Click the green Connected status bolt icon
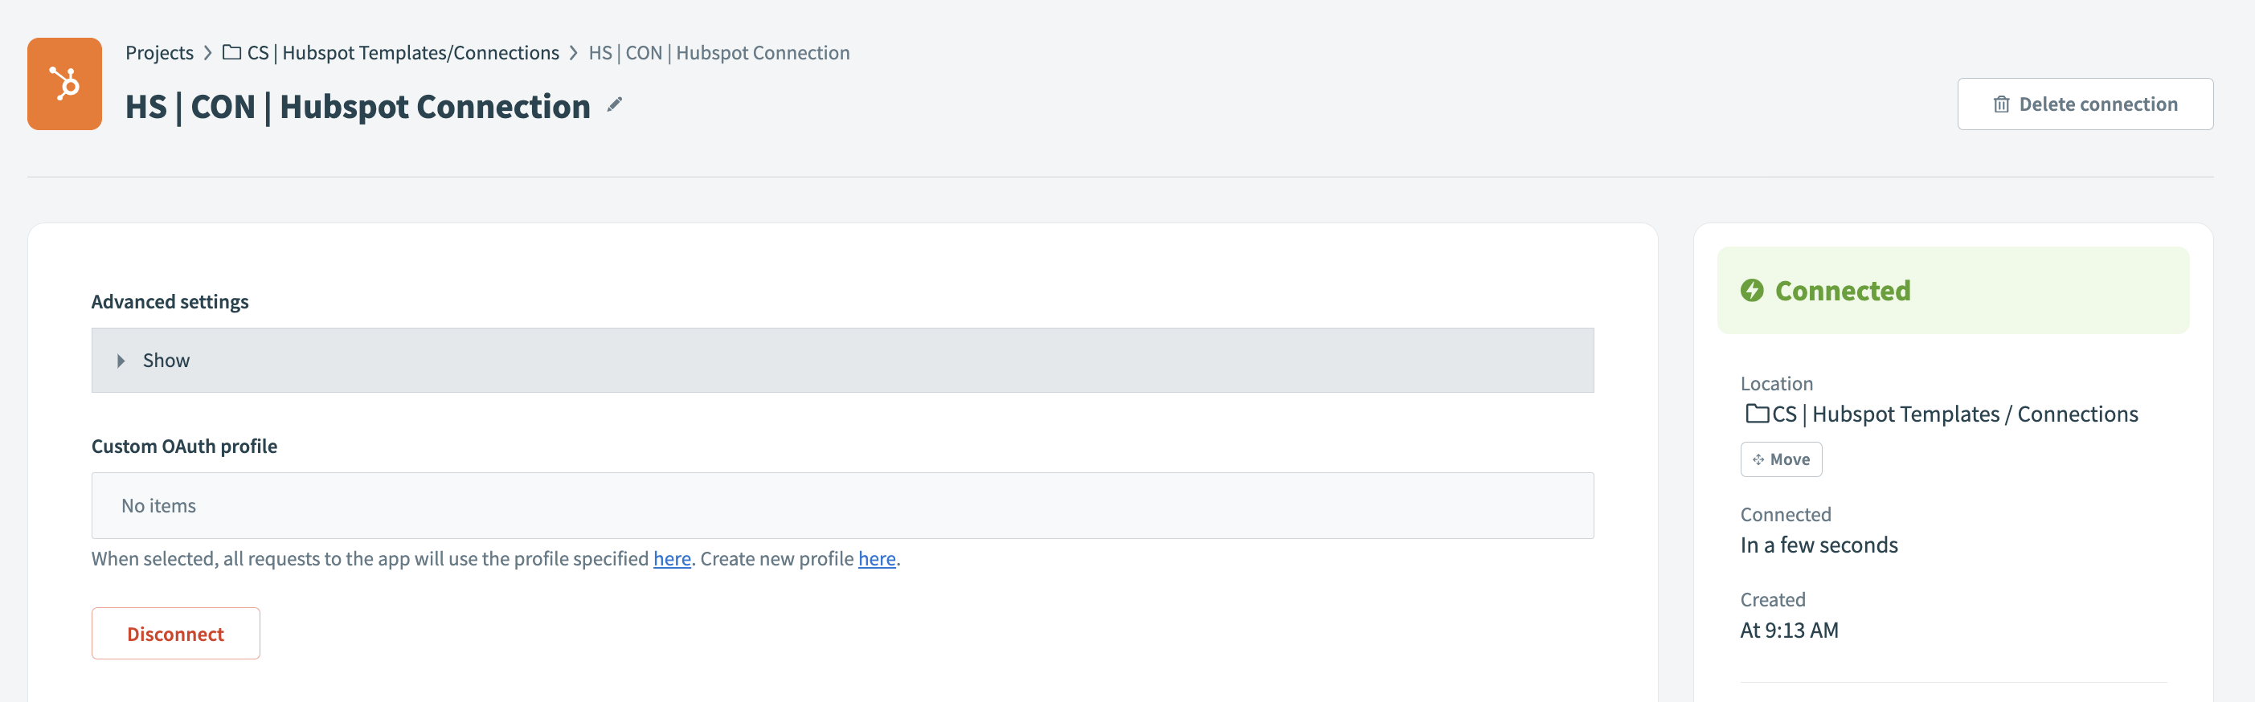The height and width of the screenshot is (702, 2255). [x=1752, y=290]
